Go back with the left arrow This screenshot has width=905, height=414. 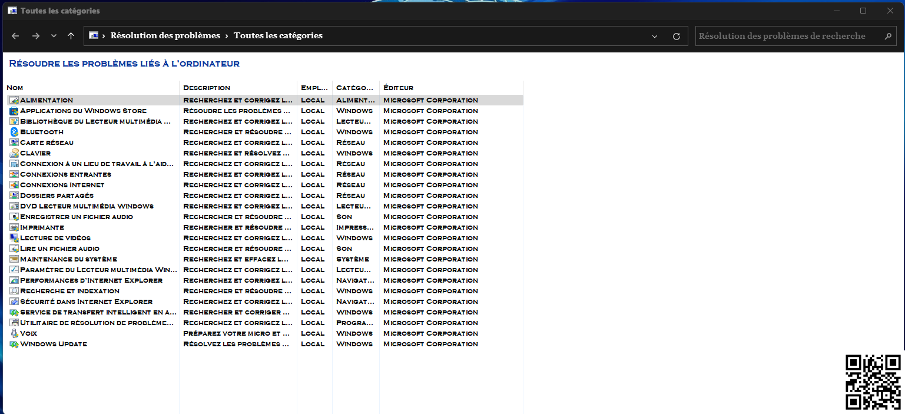15,36
